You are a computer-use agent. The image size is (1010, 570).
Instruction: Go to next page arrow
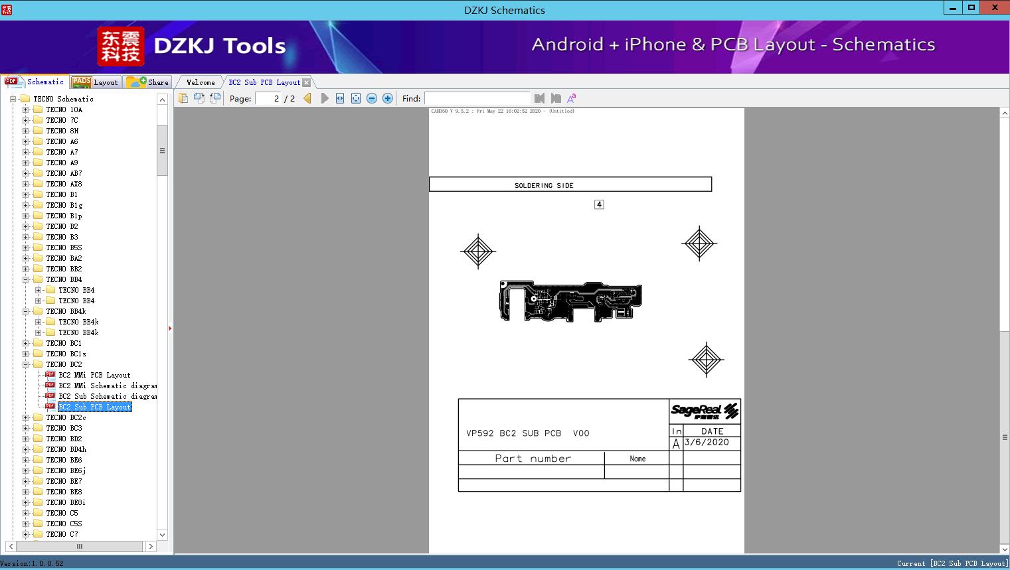324,98
